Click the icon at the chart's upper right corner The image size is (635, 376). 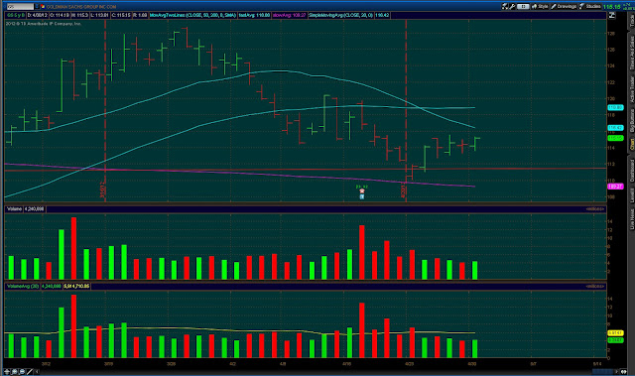[x=612, y=16]
